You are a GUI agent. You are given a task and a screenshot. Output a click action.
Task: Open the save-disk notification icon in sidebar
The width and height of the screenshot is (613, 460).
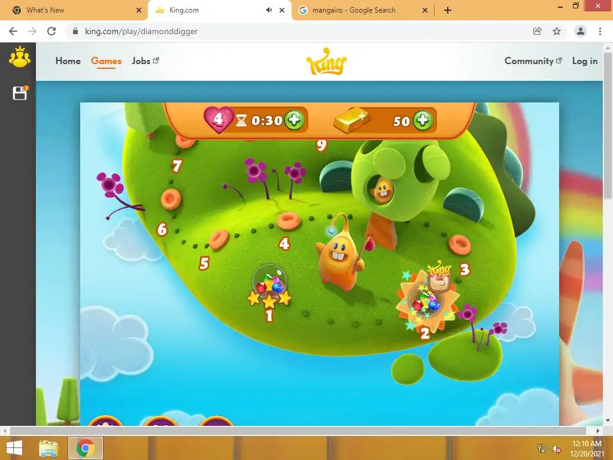pyautogui.click(x=20, y=93)
